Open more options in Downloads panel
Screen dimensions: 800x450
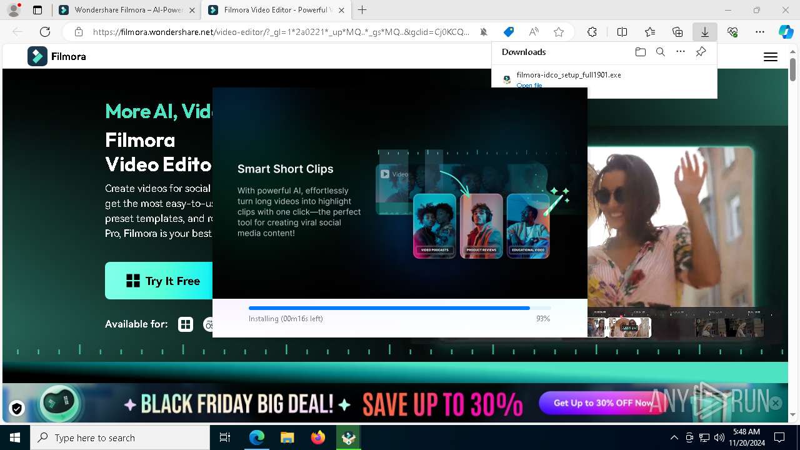tap(681, 52)
